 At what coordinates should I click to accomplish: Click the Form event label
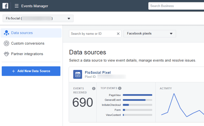point(118,110)
